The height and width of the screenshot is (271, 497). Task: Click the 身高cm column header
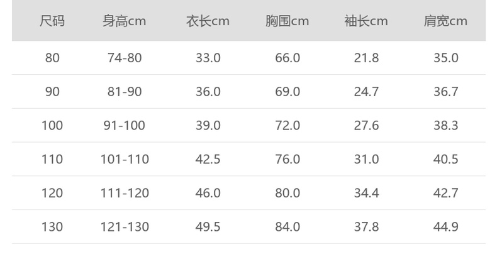click(125, 21)
